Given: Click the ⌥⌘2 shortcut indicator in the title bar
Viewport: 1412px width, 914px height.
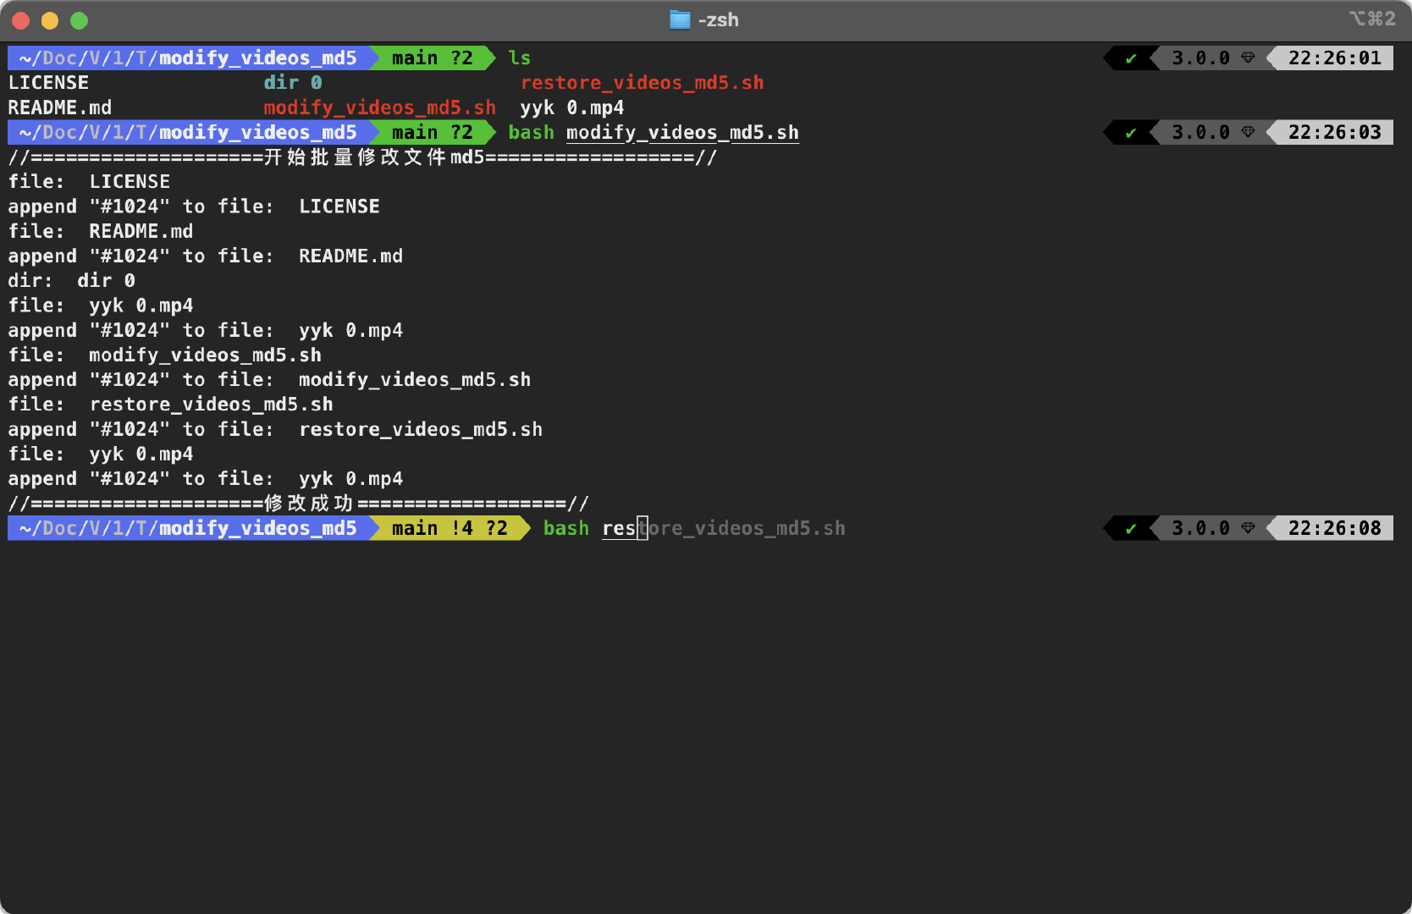Looking at the screenshot, I should [1371, 19].
